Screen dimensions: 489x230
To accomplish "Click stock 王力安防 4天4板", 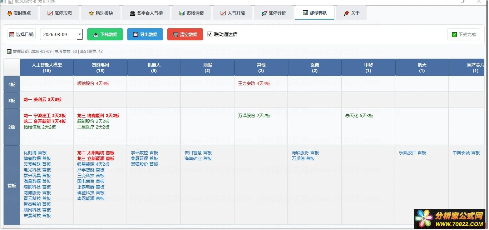I will (x=254, y=84).
